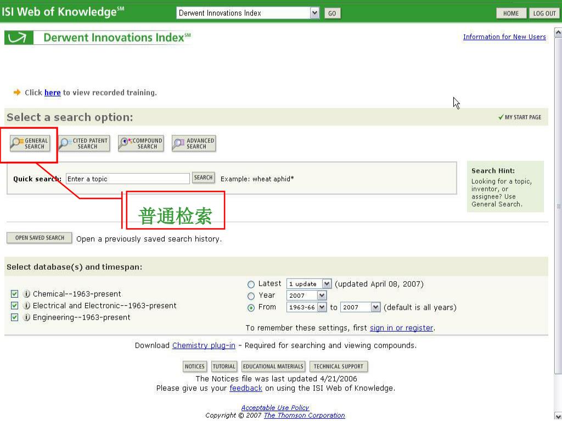Click the TUTORIAL button
562x421 pixels.
point(224,367)
